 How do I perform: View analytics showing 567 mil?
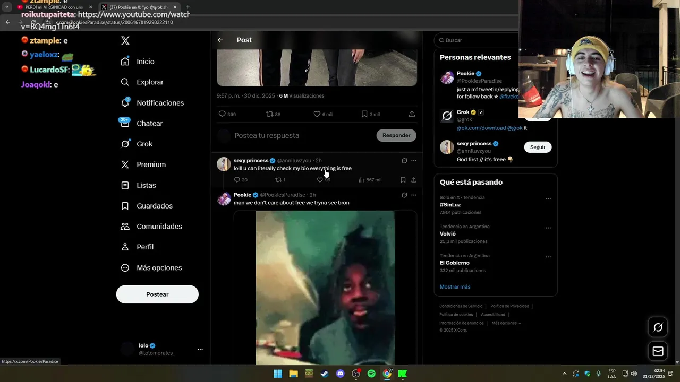tap(370, 180)
